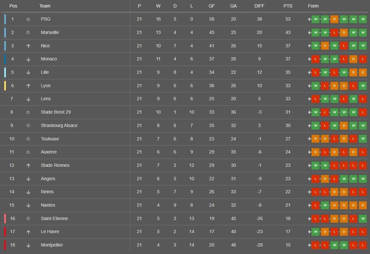Image resolution: width=370 pixels, height=254 pixels.
Task: Select the DIFF column header
Action: pos(259,6)
